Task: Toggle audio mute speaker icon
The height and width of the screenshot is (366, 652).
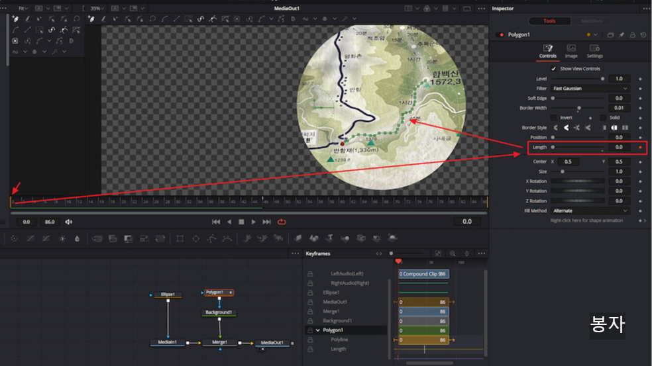Action: 69,222
